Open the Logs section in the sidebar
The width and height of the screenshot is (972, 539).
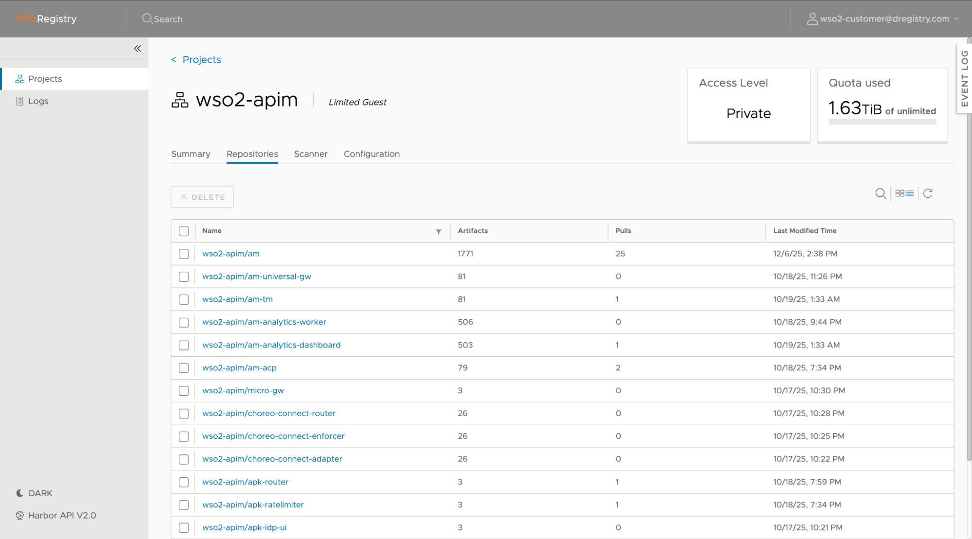pyautogui.click(x=37, y=101)
